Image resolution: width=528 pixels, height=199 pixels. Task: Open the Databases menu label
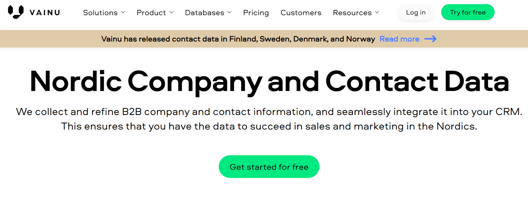pyautogui.click(x=205, y=13)
